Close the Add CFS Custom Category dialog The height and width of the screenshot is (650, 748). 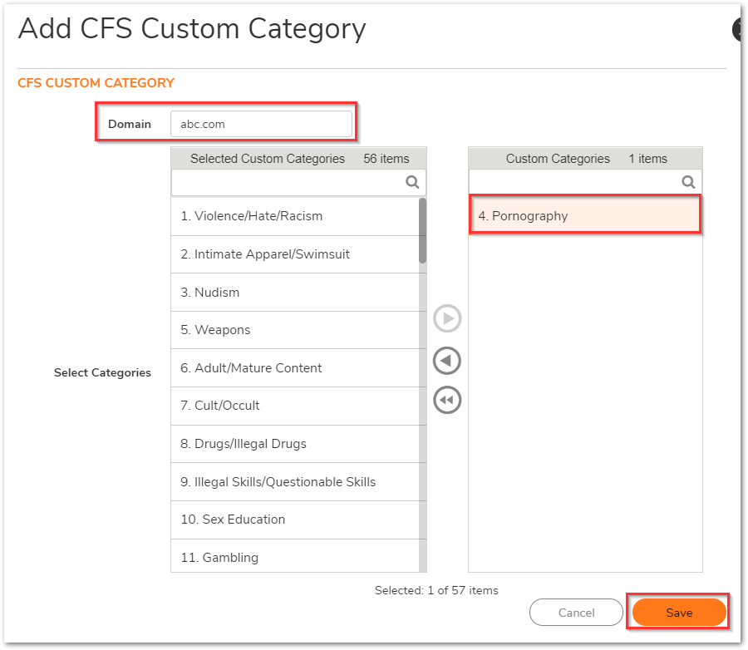(738, 30)
